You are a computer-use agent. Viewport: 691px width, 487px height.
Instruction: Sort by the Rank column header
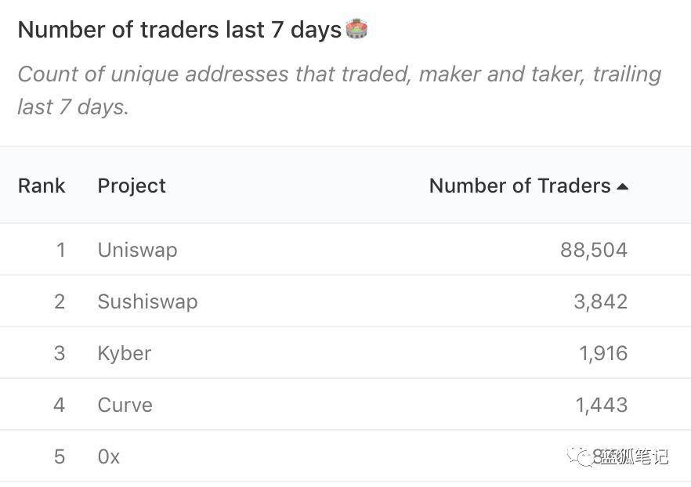[x=42, y=186]
